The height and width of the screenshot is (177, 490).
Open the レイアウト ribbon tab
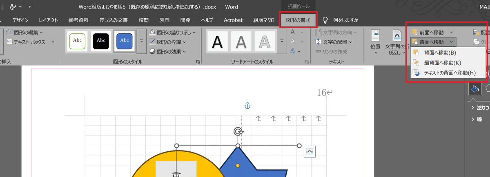pos(48,20)
